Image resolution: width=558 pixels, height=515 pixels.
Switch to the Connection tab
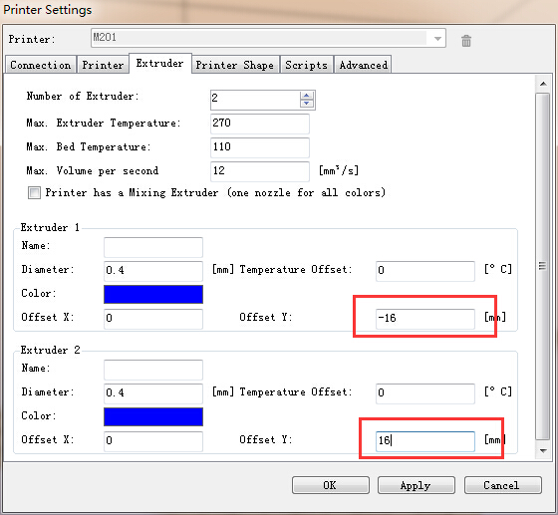click(x=41, y=65)
